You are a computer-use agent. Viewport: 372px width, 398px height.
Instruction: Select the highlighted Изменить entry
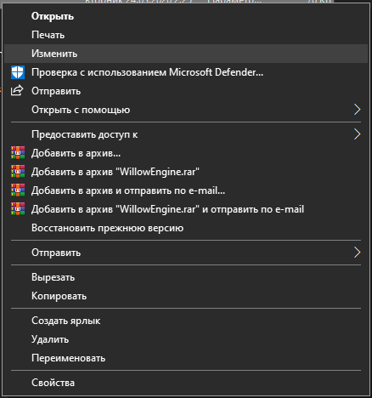[x=186, y=54]
